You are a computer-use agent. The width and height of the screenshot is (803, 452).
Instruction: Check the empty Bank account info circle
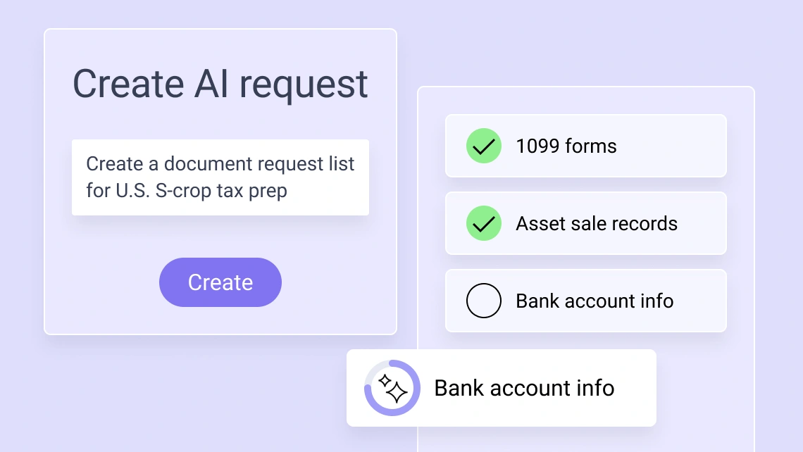pyautogui.click(x=484, y=301)
